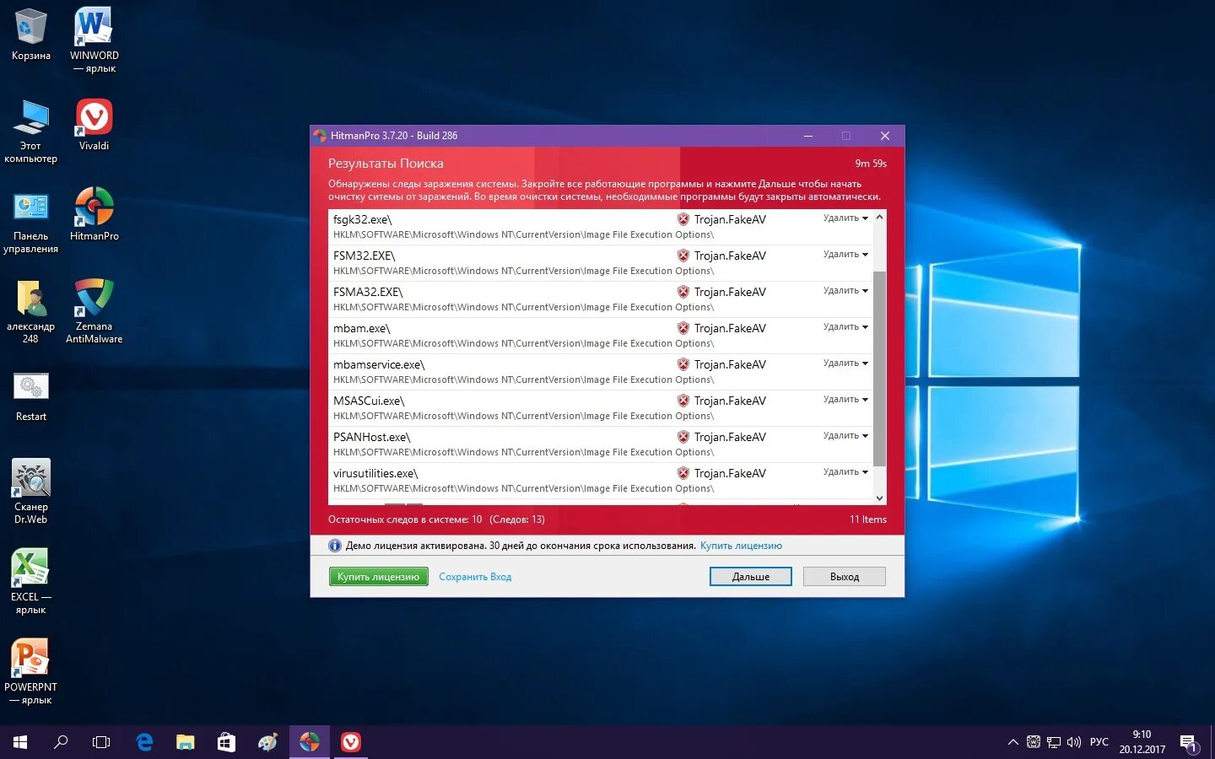Screen dimensions: 1215x759
Task: Click the green Купить лицензию button
Action: (x=378, y=577)
